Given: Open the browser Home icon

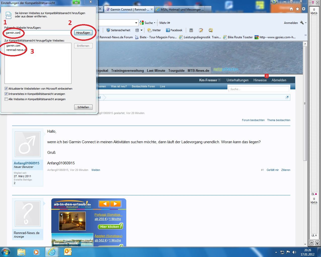Looking at the screenshot, I should 291,9.
